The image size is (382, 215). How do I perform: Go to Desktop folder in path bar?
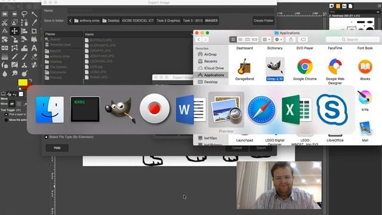(x=111, y=21)
